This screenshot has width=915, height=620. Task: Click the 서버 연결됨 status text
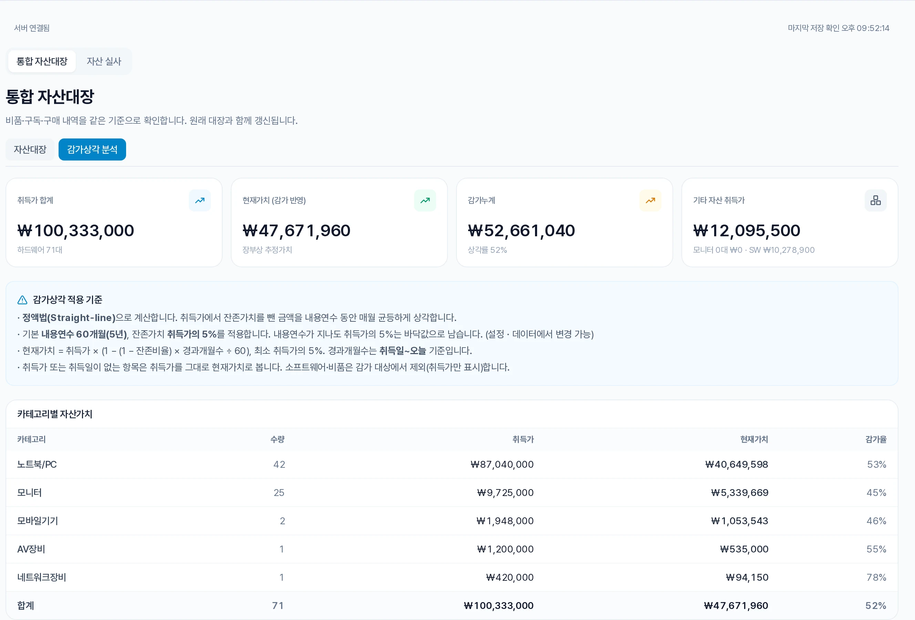coord(32,28)
